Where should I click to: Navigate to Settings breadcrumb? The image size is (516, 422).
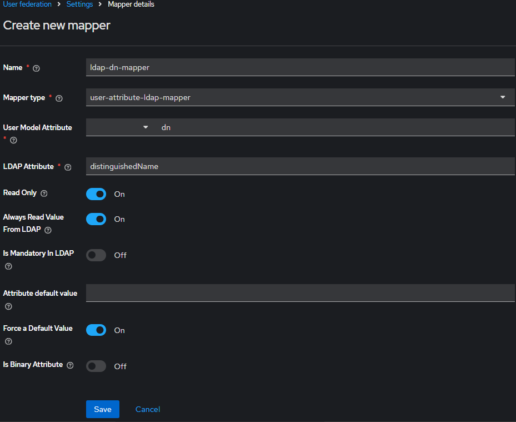[x=79, y=4]
